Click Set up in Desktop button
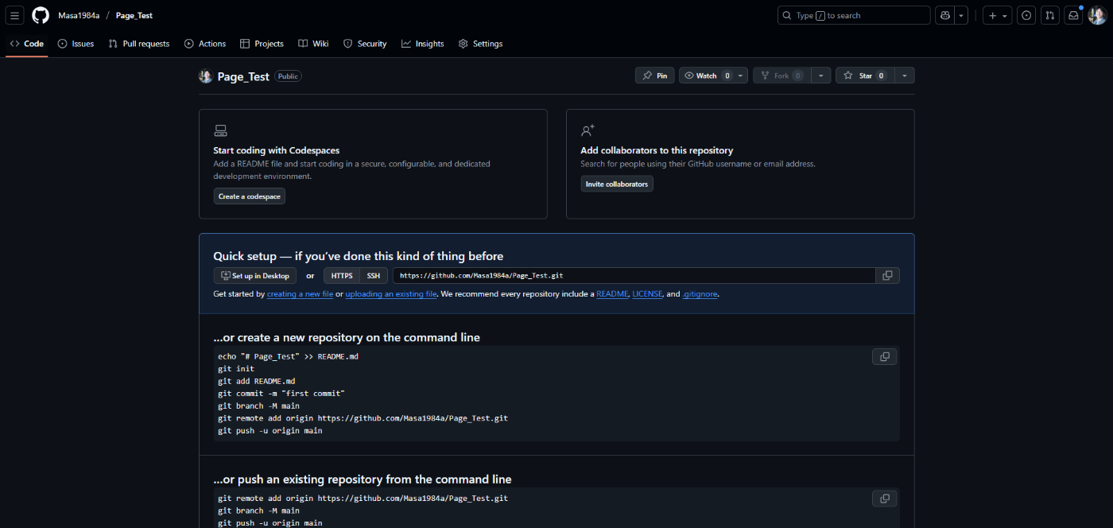Viewport: 1113px width, 528px height. coord(255,276)
